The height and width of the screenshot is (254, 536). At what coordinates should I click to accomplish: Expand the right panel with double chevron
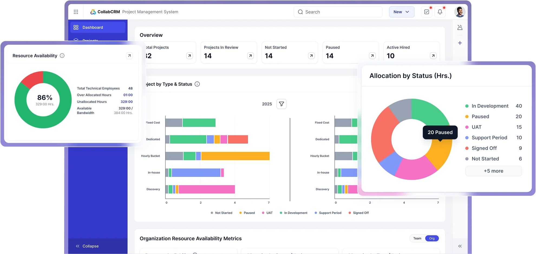tap(460, 246)
